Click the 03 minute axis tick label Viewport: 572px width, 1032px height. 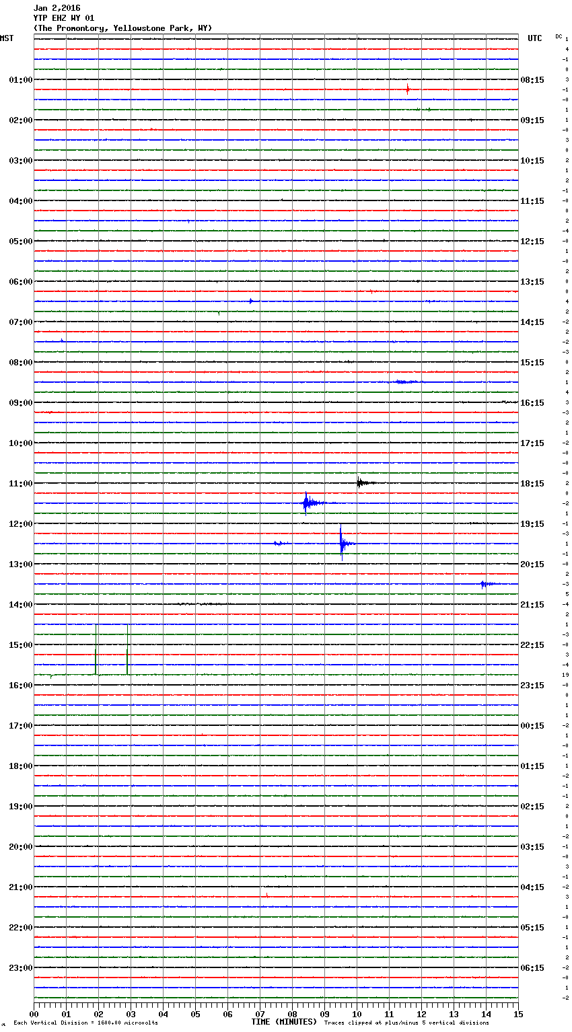[x=131, y=1015]
